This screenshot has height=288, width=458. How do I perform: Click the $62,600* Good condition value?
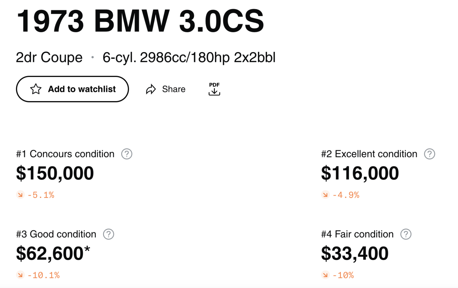tap(53, 253)
